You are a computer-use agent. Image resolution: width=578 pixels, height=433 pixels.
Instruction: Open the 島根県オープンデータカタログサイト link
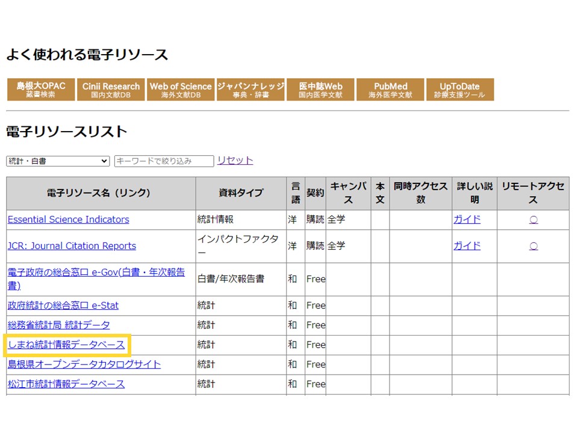84,364
